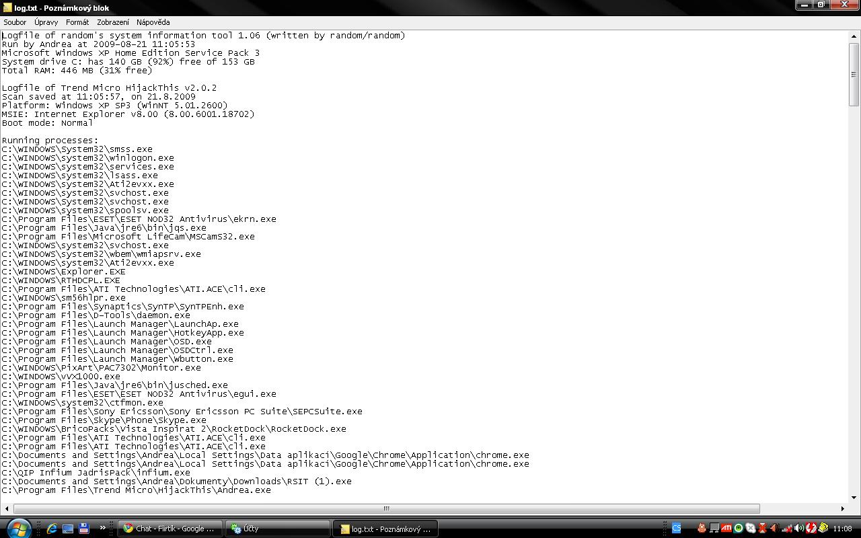861x538 pixels.
Task: Click the ESET NOD32 green eye tray icon
Action: (x=739, y=529)
